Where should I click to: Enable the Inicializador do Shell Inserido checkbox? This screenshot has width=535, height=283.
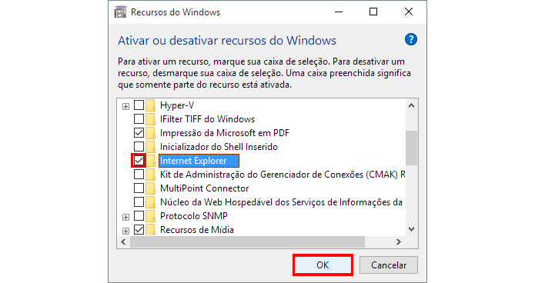pos(139,147)
